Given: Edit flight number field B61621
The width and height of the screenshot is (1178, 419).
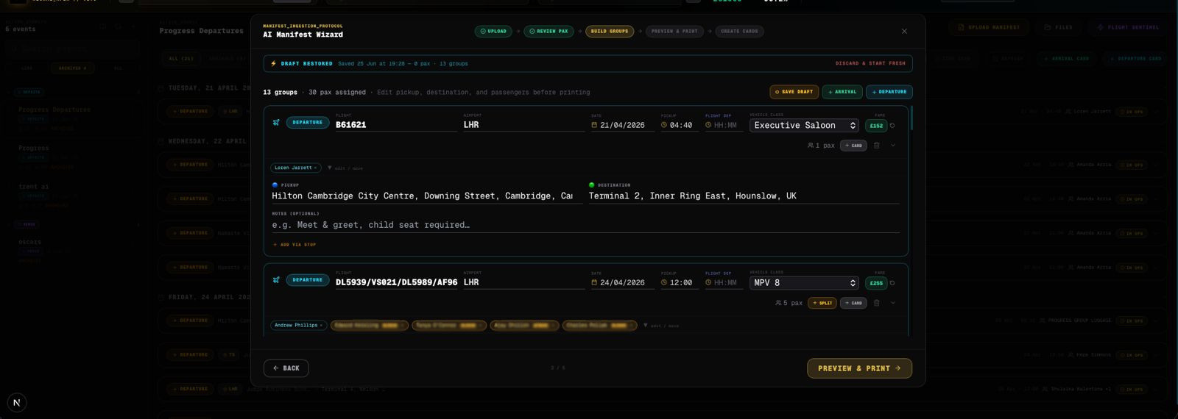Looking at the screenshot, I should (396, 125).
